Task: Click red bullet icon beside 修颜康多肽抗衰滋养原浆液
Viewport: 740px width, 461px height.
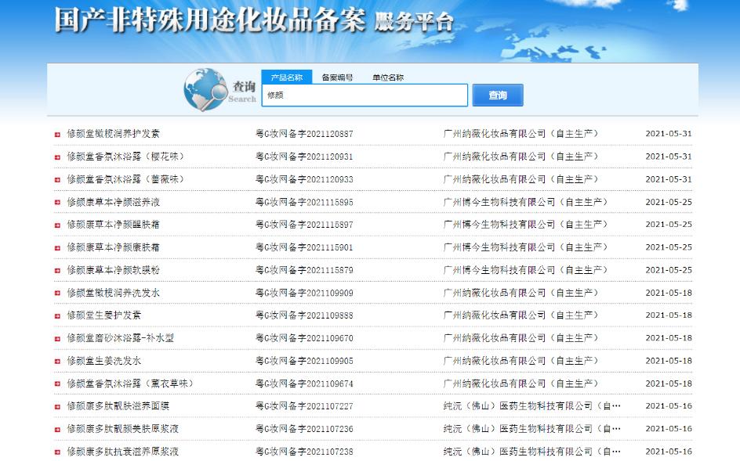Action: (57, 452)
